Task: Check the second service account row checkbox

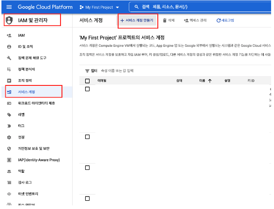Action: pos(87,137)
